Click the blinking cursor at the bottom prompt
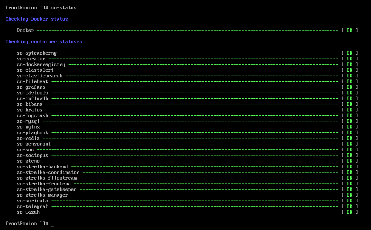The height and width of the screenshot is (230, 371). pos(53,226)
